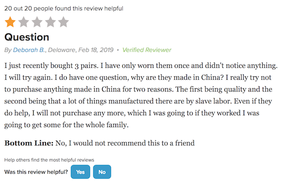Click the review date Feb 18, 2019
The image size is (284, 183).
[x=96, y=50]
